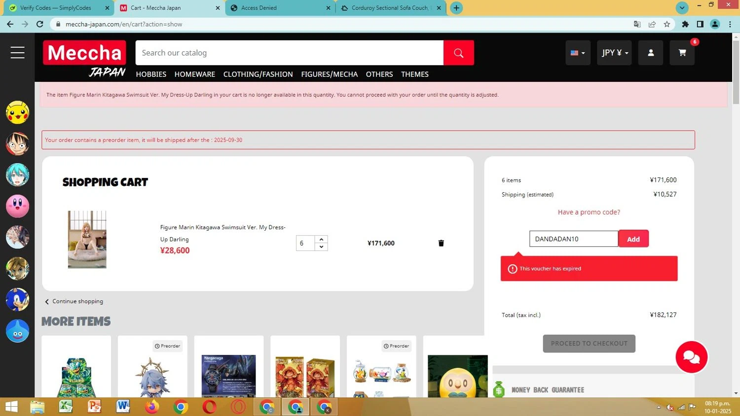The image size is (740, 416).
Task: Decrease quantity with the down stepper arrow
Action: pyautogui.click(x=321, y=247)
